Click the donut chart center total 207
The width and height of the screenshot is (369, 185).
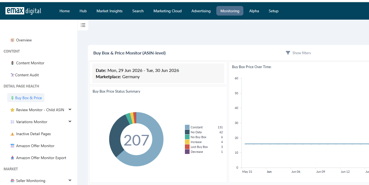pyautogui.click(x=136, y=140)
